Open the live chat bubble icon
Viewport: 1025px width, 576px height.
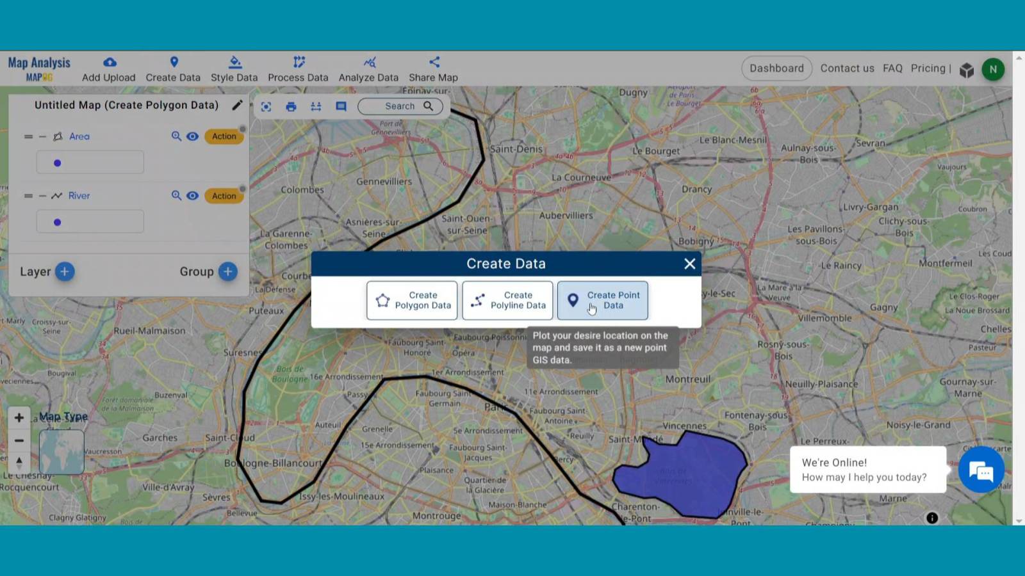[x=981, y=471]
